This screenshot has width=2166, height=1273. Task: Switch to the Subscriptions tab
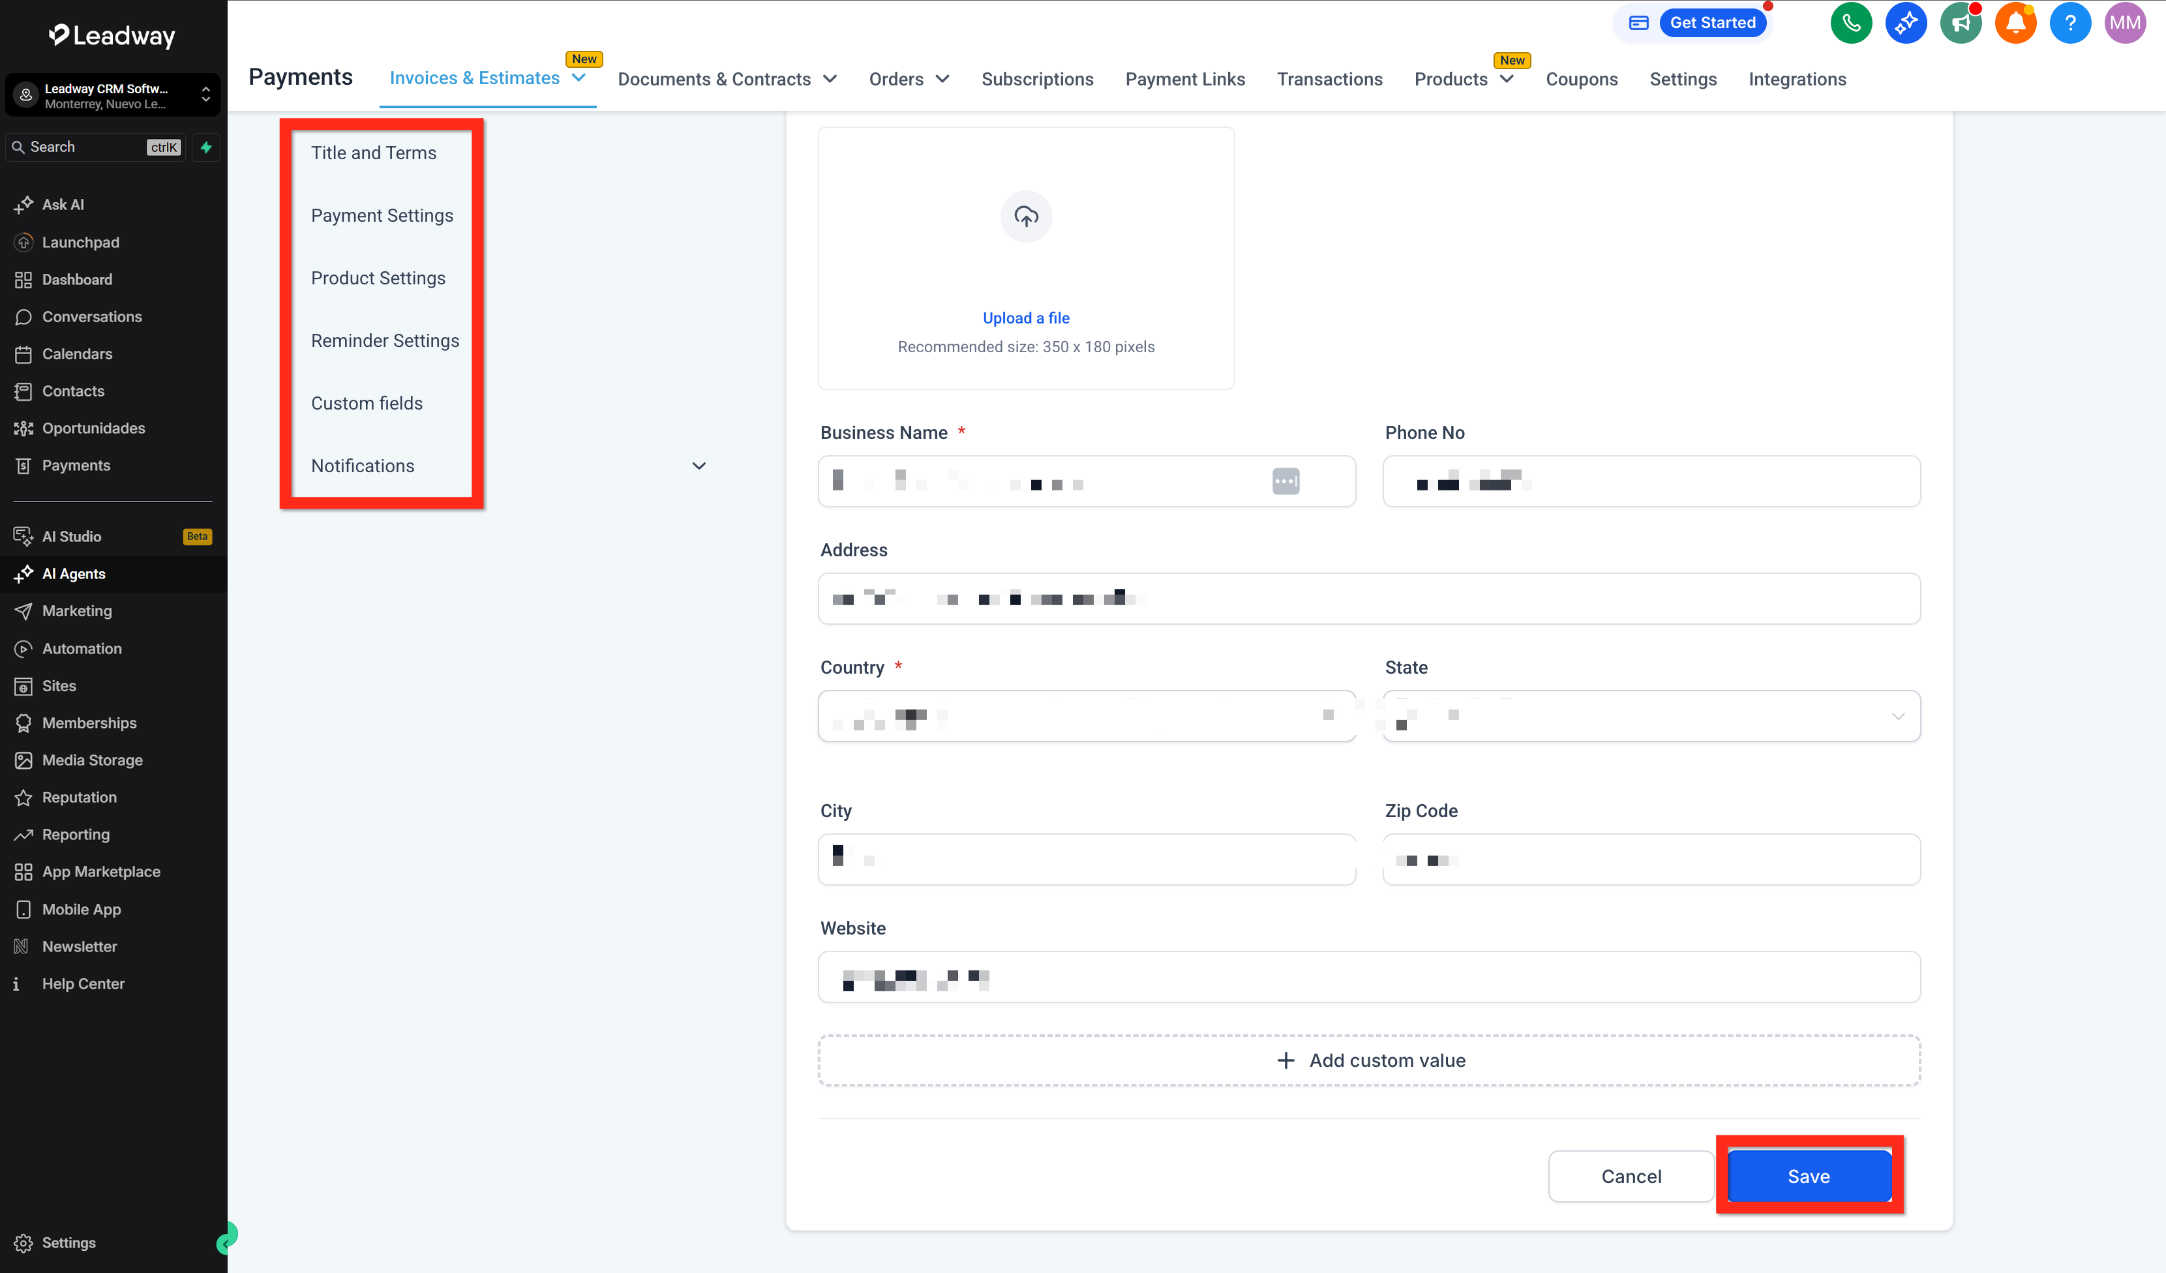point(1036,79)
